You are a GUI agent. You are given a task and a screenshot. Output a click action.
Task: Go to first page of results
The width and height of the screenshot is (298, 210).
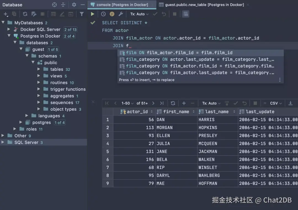[107, 103]
